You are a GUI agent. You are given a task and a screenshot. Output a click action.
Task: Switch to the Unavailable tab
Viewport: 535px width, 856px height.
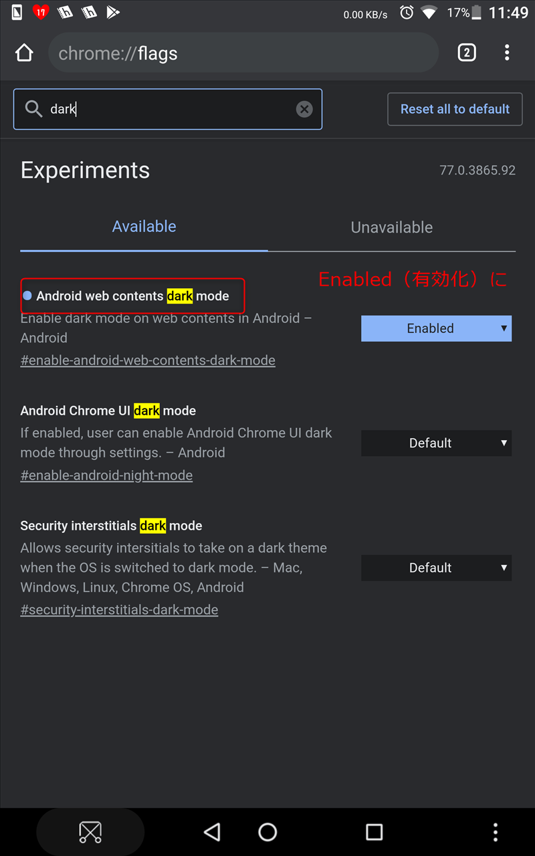click(391, 227)
